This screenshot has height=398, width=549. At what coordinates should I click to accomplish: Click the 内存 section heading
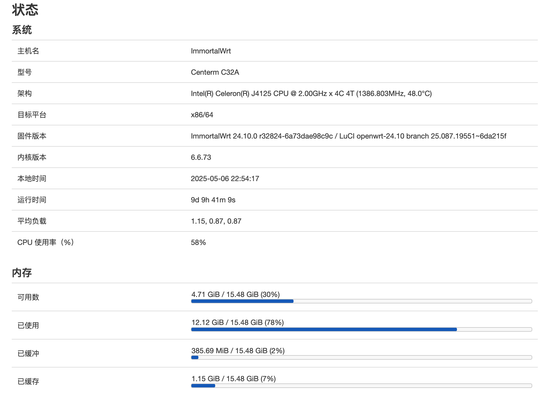pyautogui.click(x=22, y=273)
